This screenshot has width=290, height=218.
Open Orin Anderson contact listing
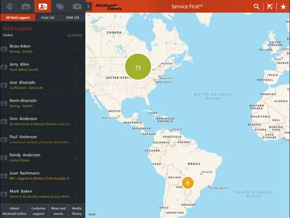[43, 122]
